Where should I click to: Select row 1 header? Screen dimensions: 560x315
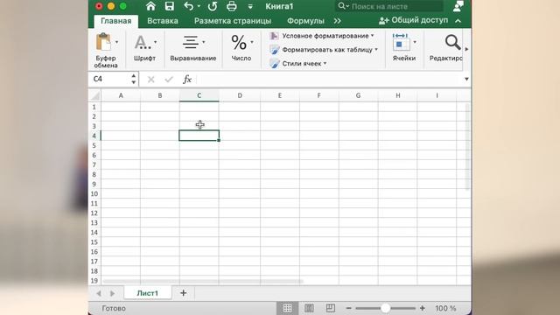94,107
